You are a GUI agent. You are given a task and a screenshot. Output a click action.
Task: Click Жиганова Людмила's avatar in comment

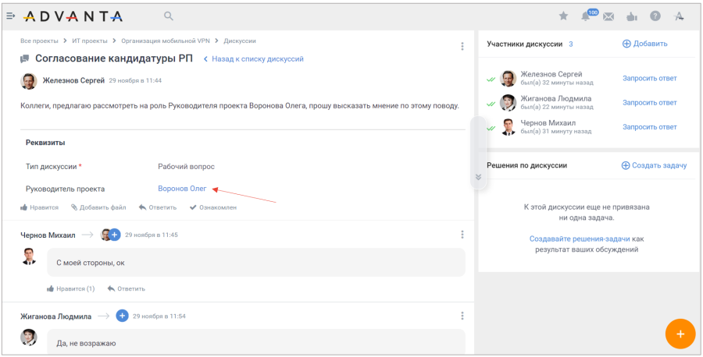point(29,338)
